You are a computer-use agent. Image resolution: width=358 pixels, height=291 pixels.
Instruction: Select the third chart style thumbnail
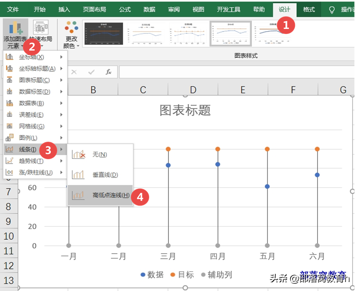pos(188,34)
